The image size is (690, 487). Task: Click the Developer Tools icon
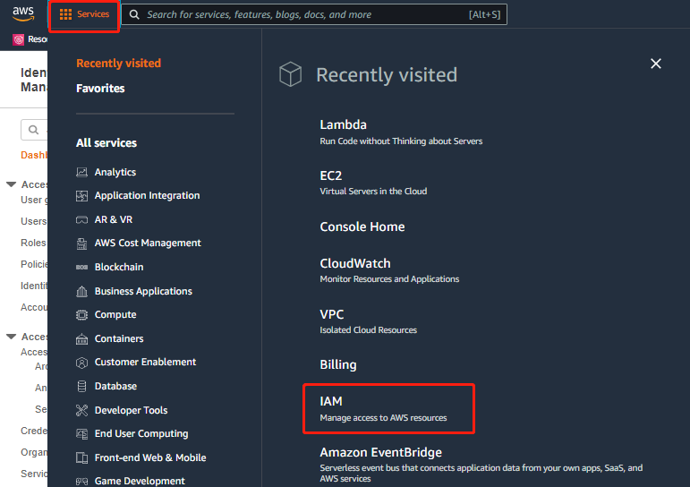[82, 410]
